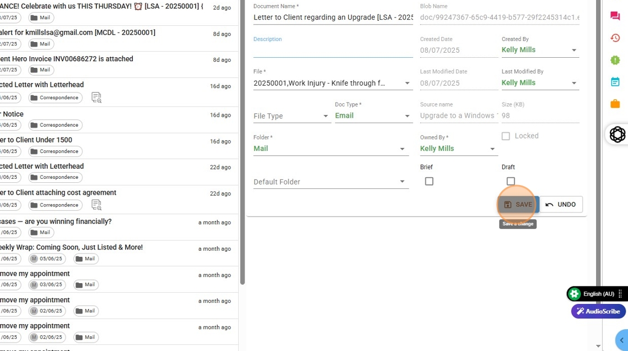This screenshot has height=351, width=628.
Task: Click into the Description input field
Action: click(333, 50)
